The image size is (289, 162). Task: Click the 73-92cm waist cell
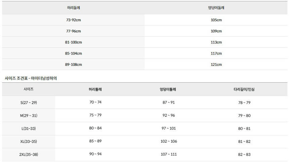(x=74, y=20)
